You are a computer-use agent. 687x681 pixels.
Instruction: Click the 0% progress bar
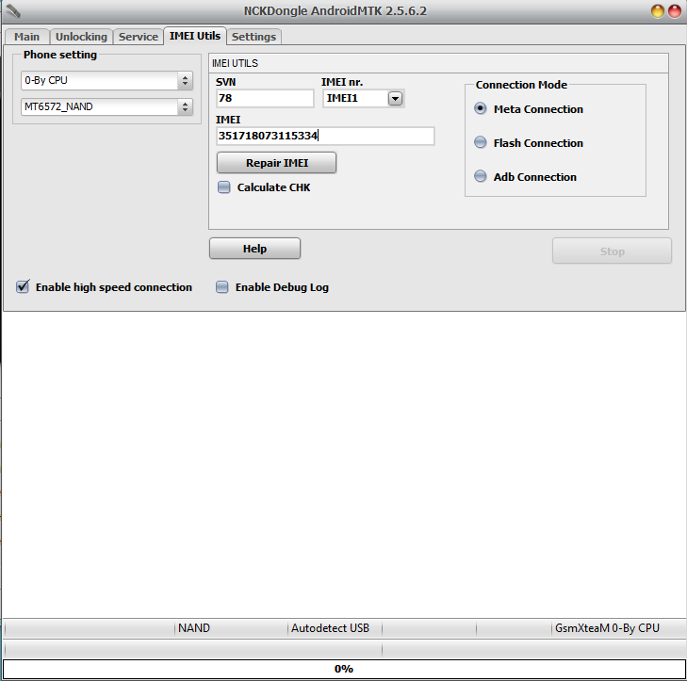click(343, 669)
